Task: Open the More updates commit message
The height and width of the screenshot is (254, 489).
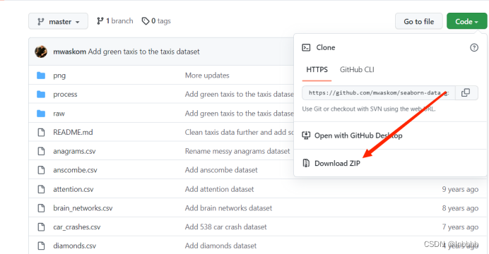Action: pyautogui.click(x=207, y=75)
